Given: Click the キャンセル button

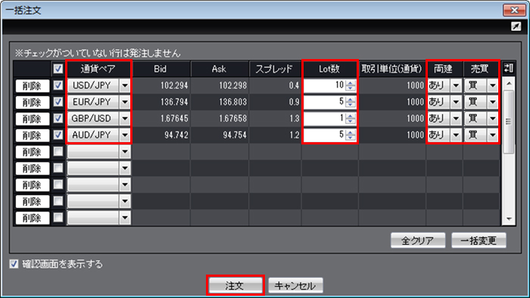Looking at the screenshot, I should click(295, 285).
